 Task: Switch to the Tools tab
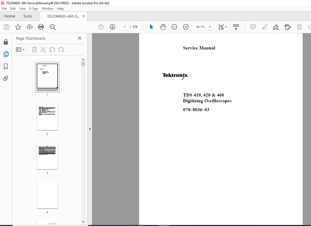click(x=28, y=16)
